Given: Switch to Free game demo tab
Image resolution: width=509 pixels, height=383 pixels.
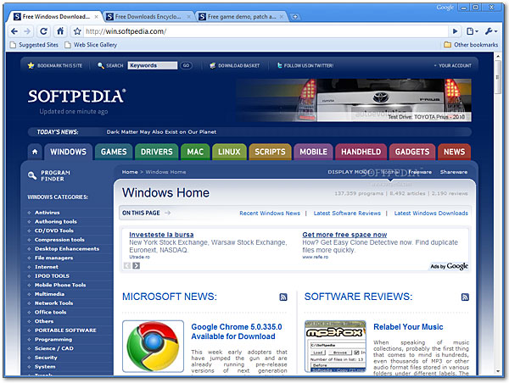Looking at the screenshot, I should tap(242, 17).
